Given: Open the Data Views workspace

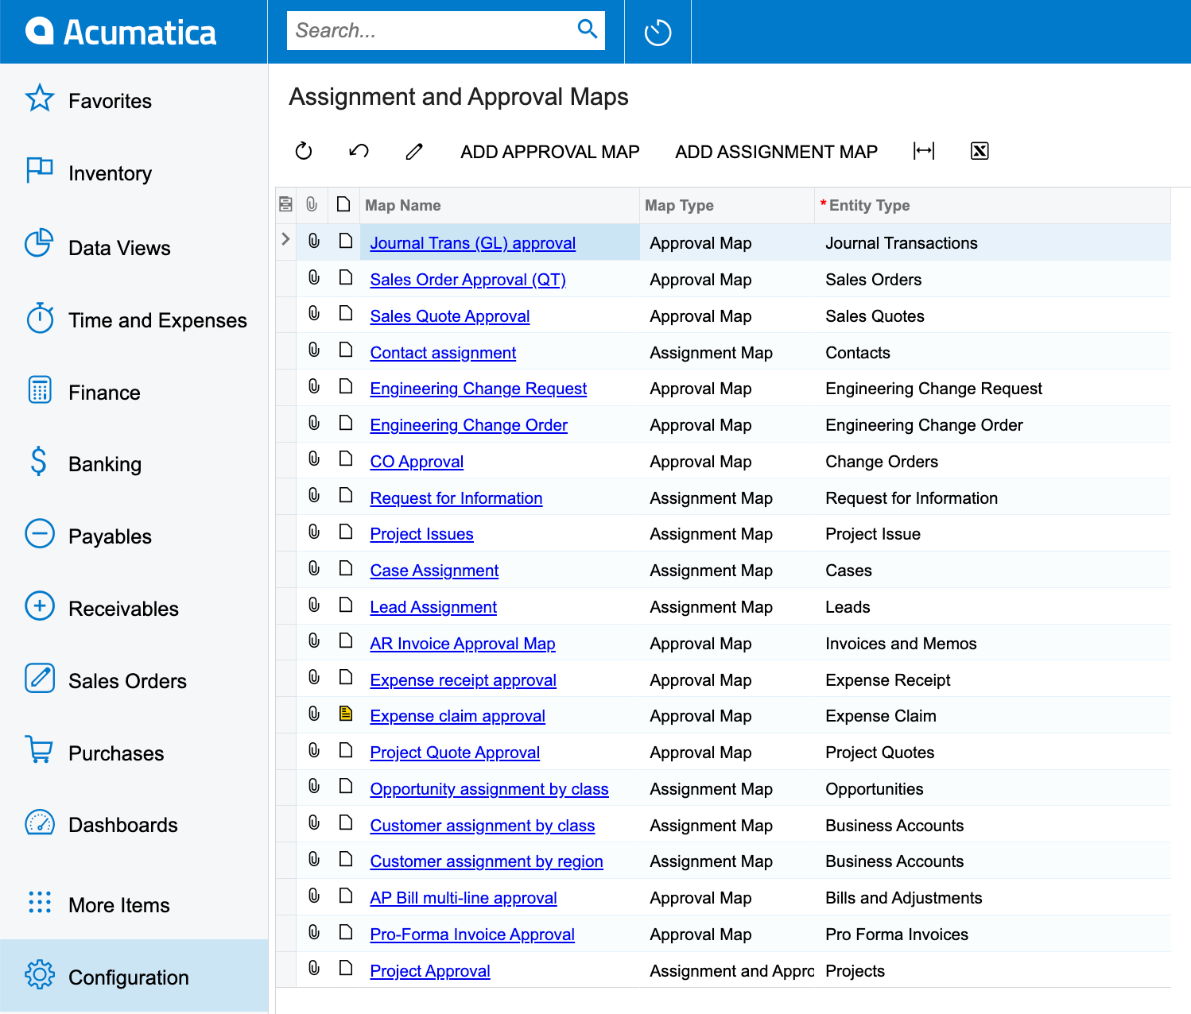Looking at the screenshot, I should pyautogui.click(x=134, y=247).
